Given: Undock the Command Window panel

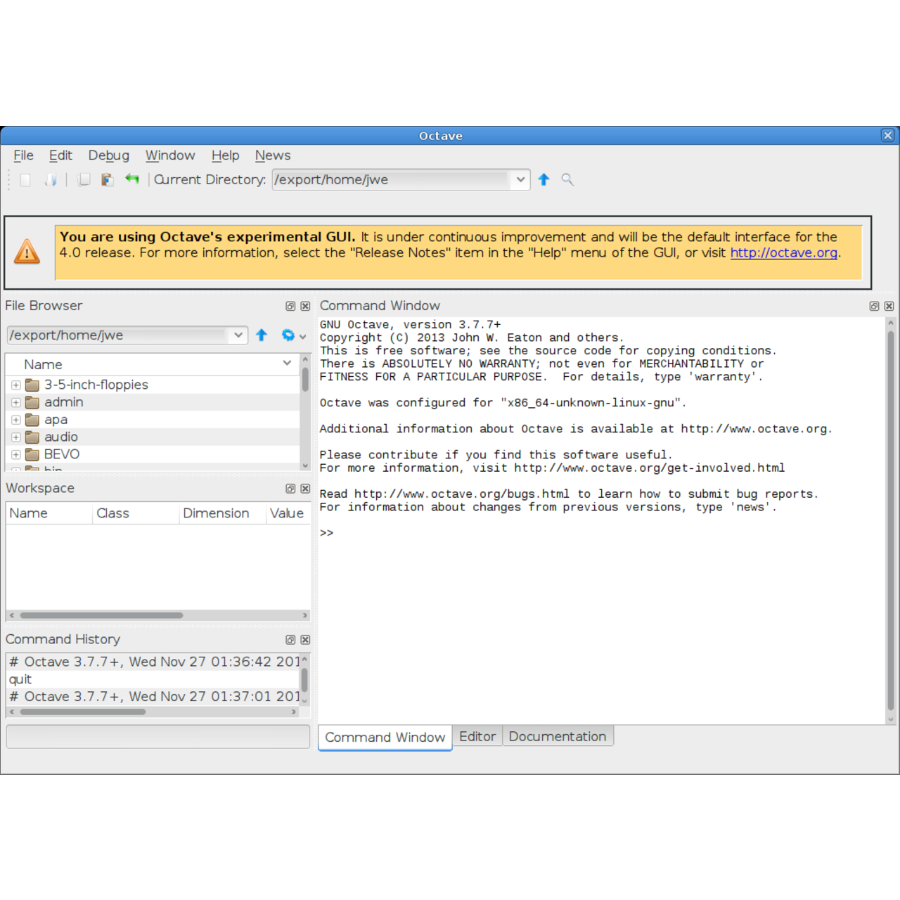Looking at the screenshot, I should click(874, 307).
